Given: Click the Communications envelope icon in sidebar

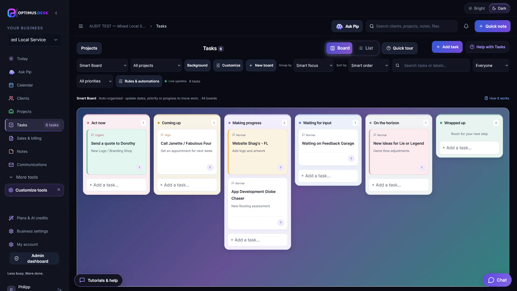Looking at the screenshot, I should 11,165.
